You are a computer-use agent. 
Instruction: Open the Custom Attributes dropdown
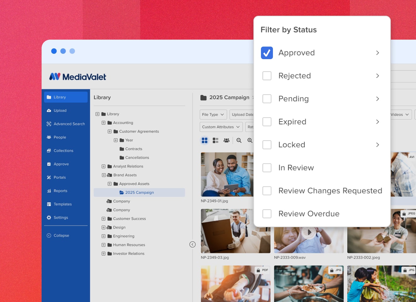pos(221,127)
